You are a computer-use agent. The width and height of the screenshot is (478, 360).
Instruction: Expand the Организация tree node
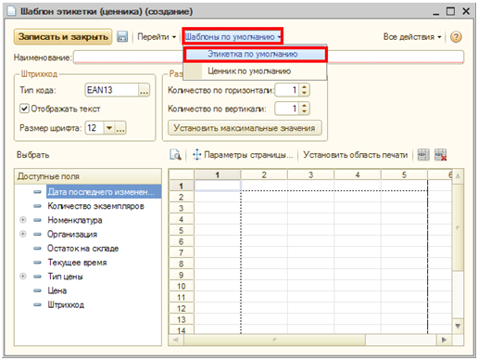23,234
